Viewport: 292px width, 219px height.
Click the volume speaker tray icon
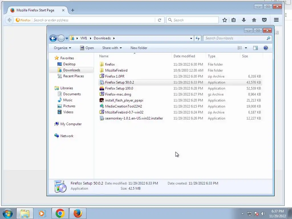tap(263, 214)
